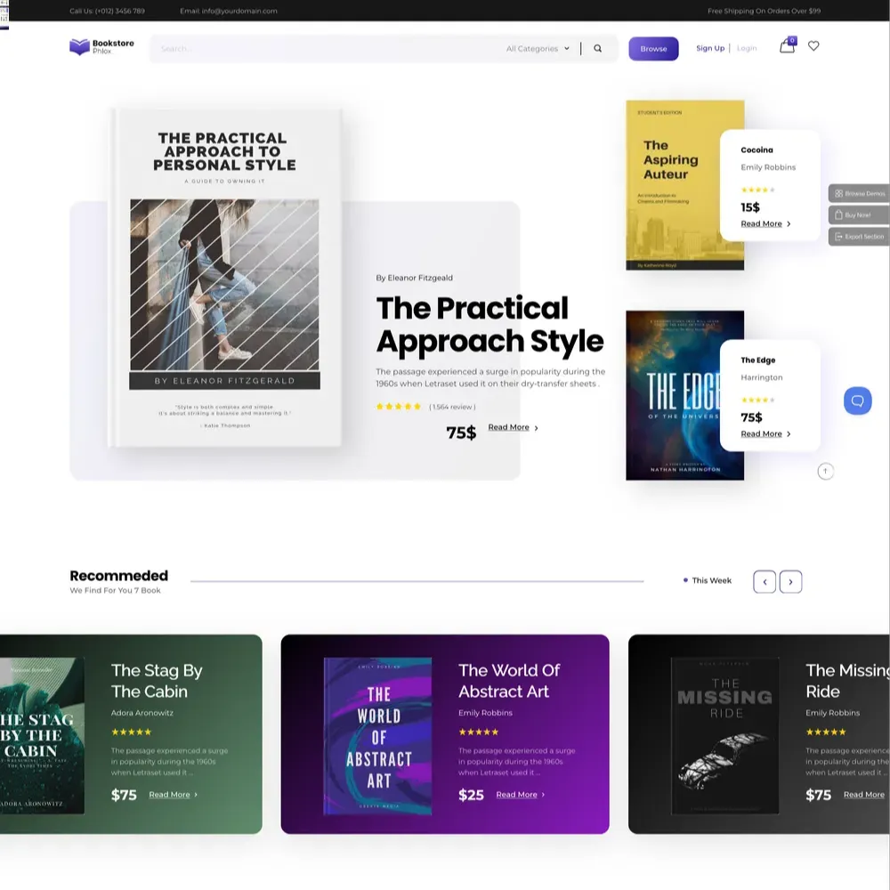
Task: Open the shopping cart icon
Action: (x=787, y=46)
